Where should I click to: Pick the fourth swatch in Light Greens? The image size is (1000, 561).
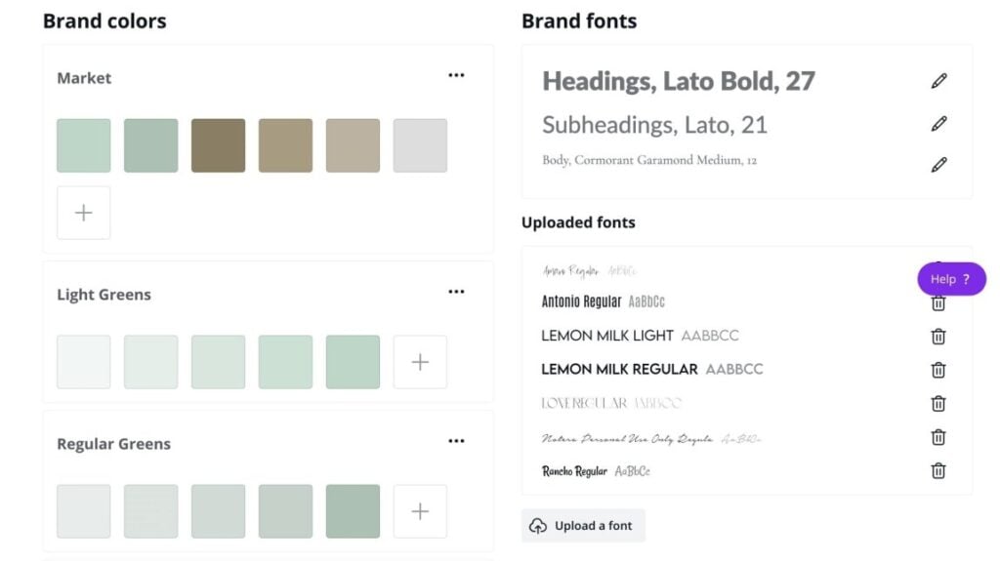[286, 362]
